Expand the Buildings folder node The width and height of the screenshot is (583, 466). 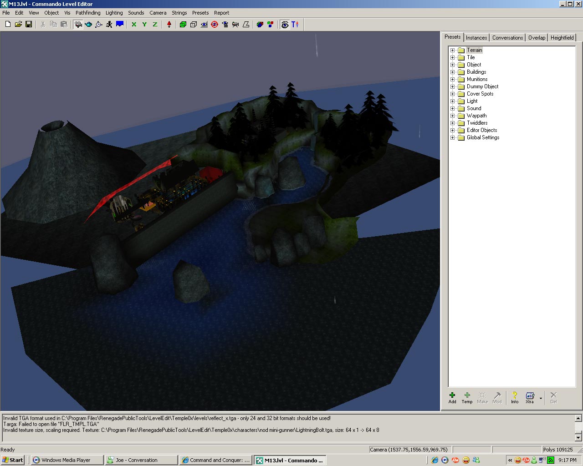click(453, 72)
